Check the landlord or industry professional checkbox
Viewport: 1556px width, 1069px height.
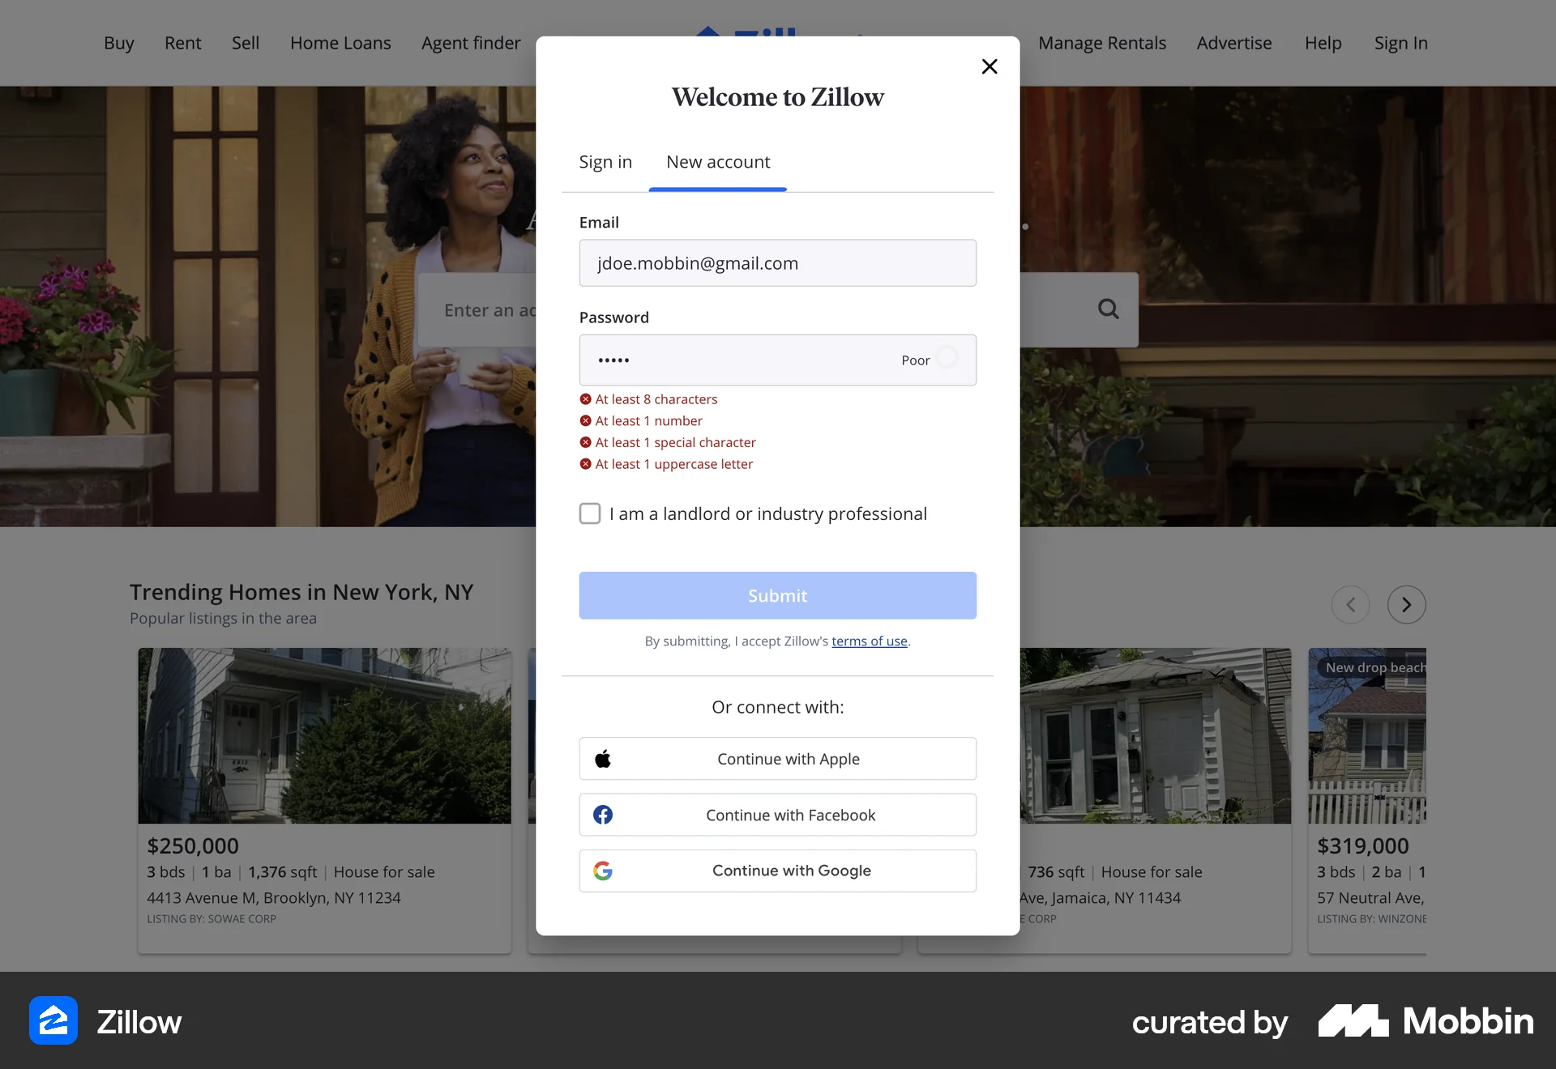coord(590,513)
